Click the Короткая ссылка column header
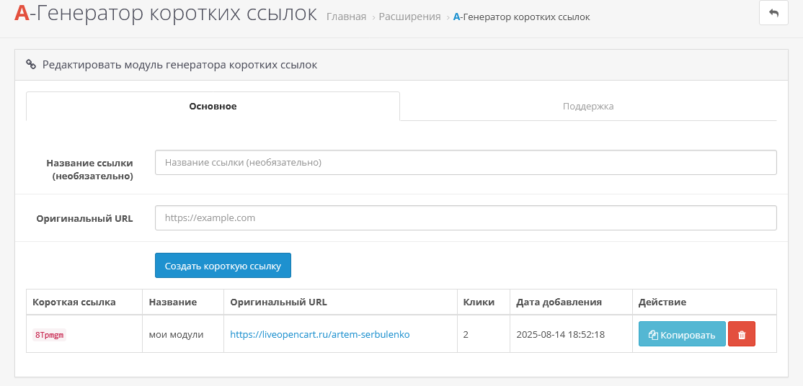This screenshot has height=386, width=803. (74, 302)
